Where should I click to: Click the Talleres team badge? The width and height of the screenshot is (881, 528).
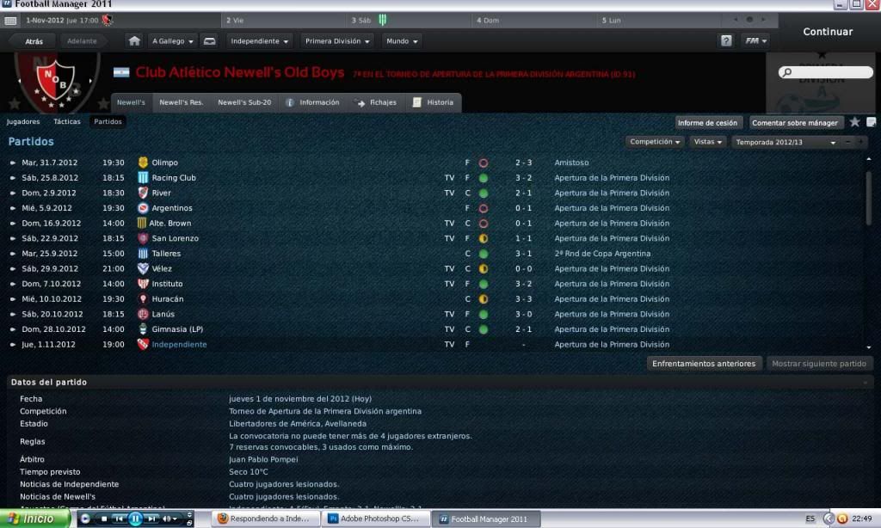[x=143, y=254]
